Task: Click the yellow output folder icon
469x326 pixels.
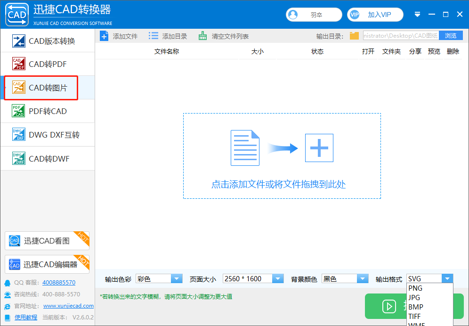Action: (x=355, y=36)
